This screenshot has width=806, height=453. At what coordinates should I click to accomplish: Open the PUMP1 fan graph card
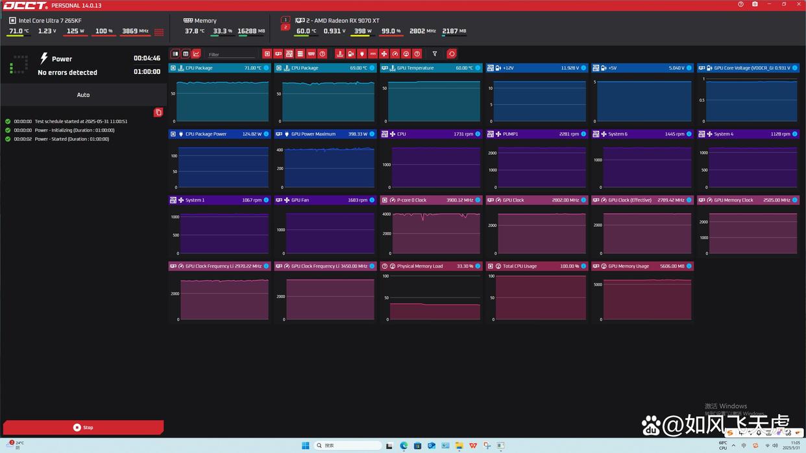coord(537,159)
